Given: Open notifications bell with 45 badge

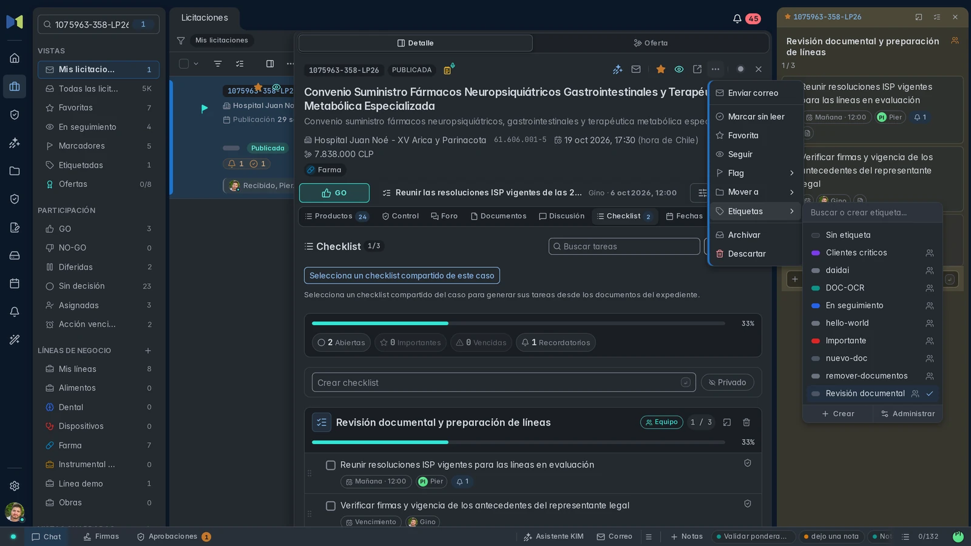Looking at the screenshot, I should pos(746,19).
